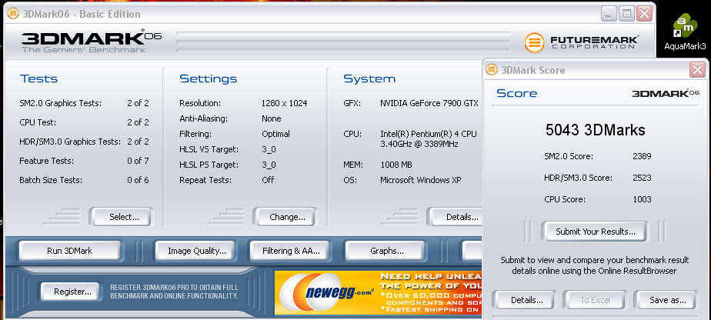Start the benchmark with Run 3DMark
Screen dimensions: 711x320
pos(70,251)
